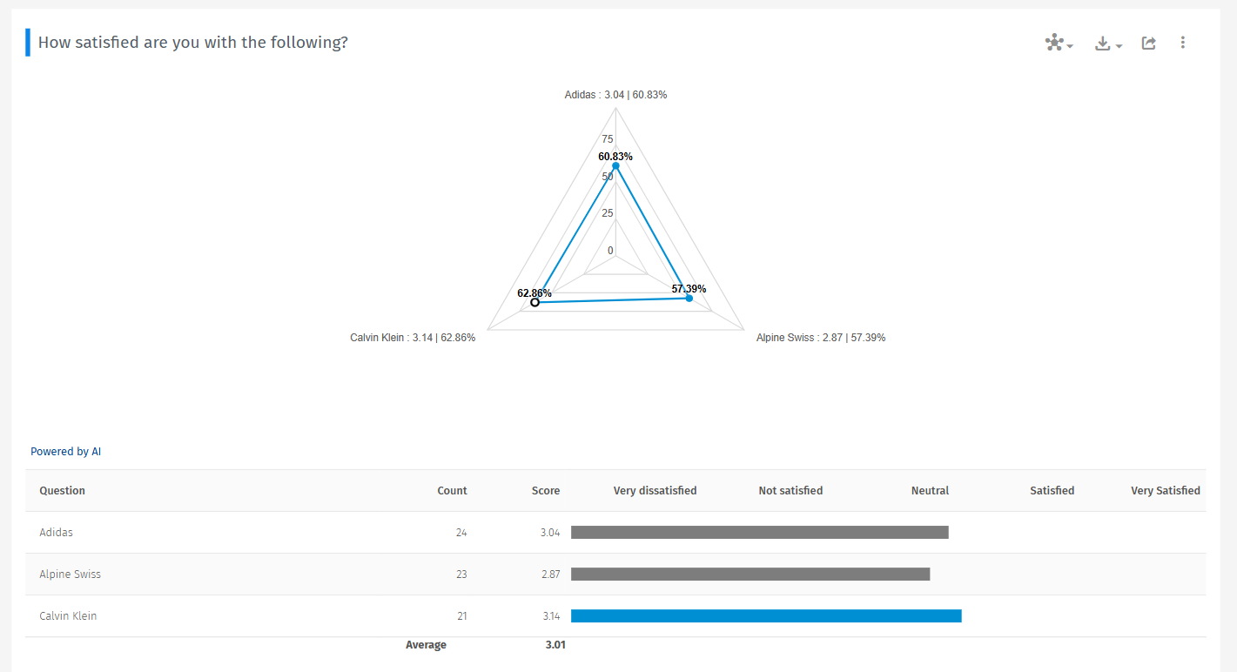Click the Not satisfied scale label

tap(790, 491)
